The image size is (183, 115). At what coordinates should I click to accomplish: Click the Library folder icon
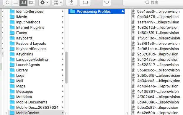[x=12, y=70]
